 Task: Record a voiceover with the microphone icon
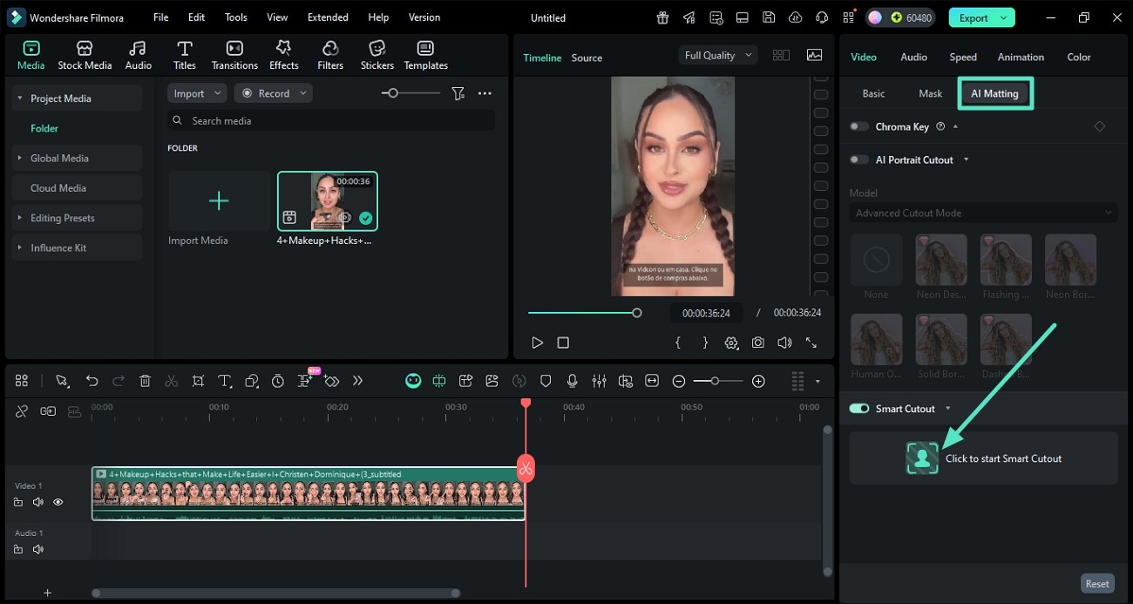click(x=572, y=381)
